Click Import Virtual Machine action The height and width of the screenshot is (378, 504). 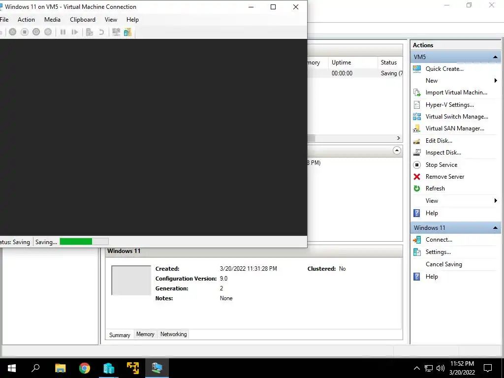point(456,93)
